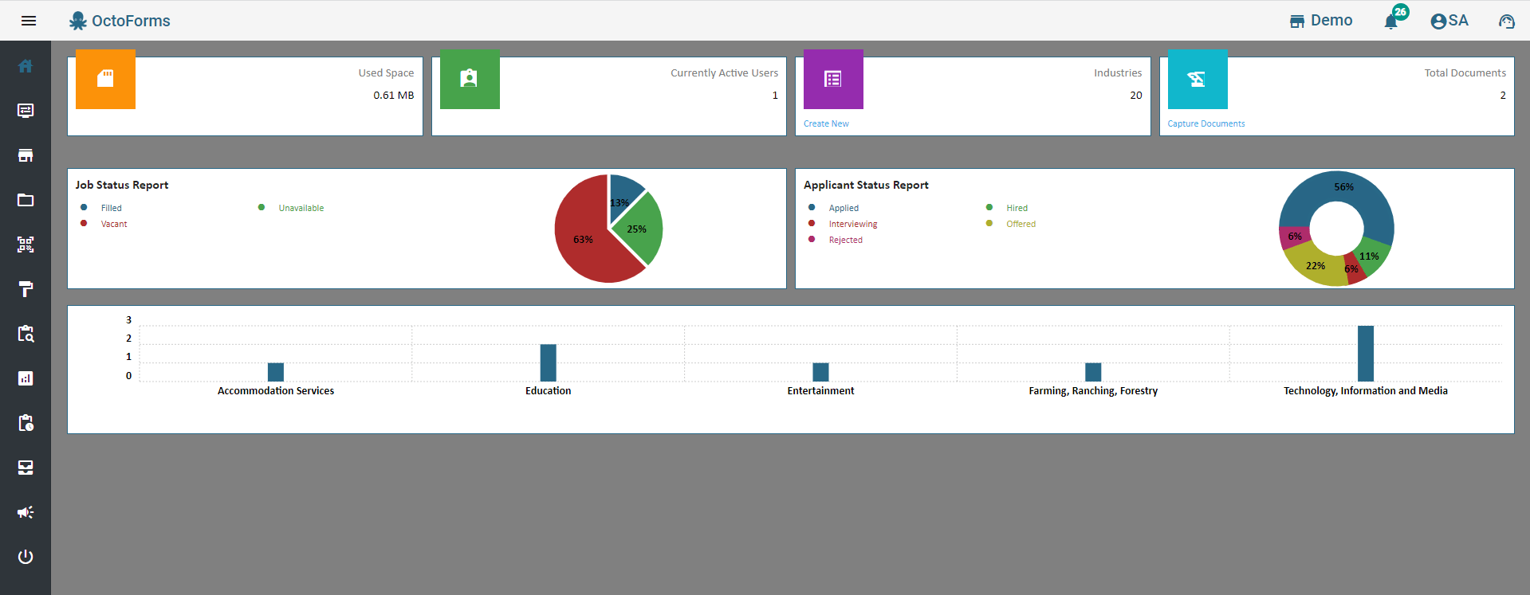1530x595 pixels.
Task: Click the 22% yellow donut segment
Action: 1316,266
